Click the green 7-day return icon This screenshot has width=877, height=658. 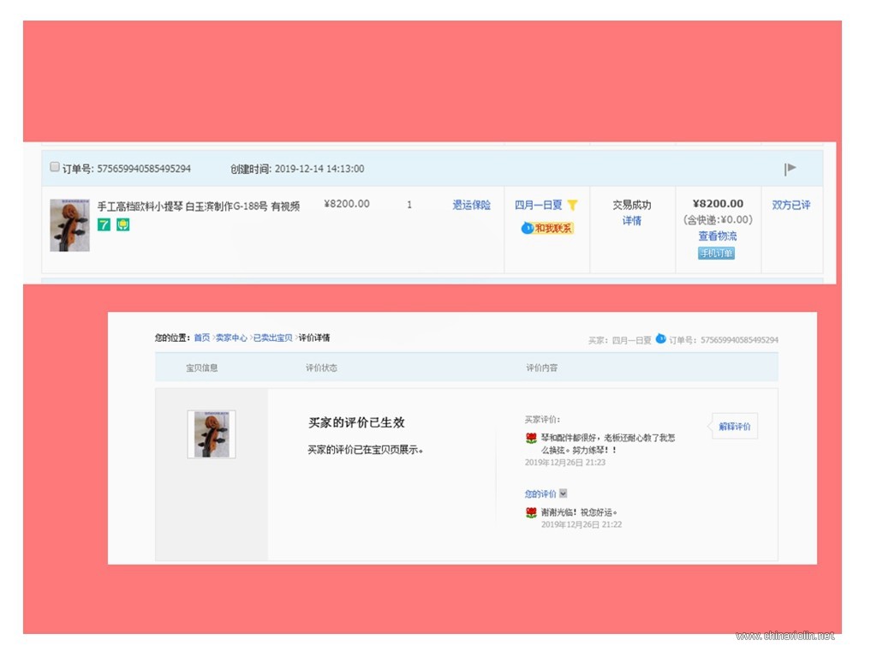pyautogui.click(x=104, y=224)
